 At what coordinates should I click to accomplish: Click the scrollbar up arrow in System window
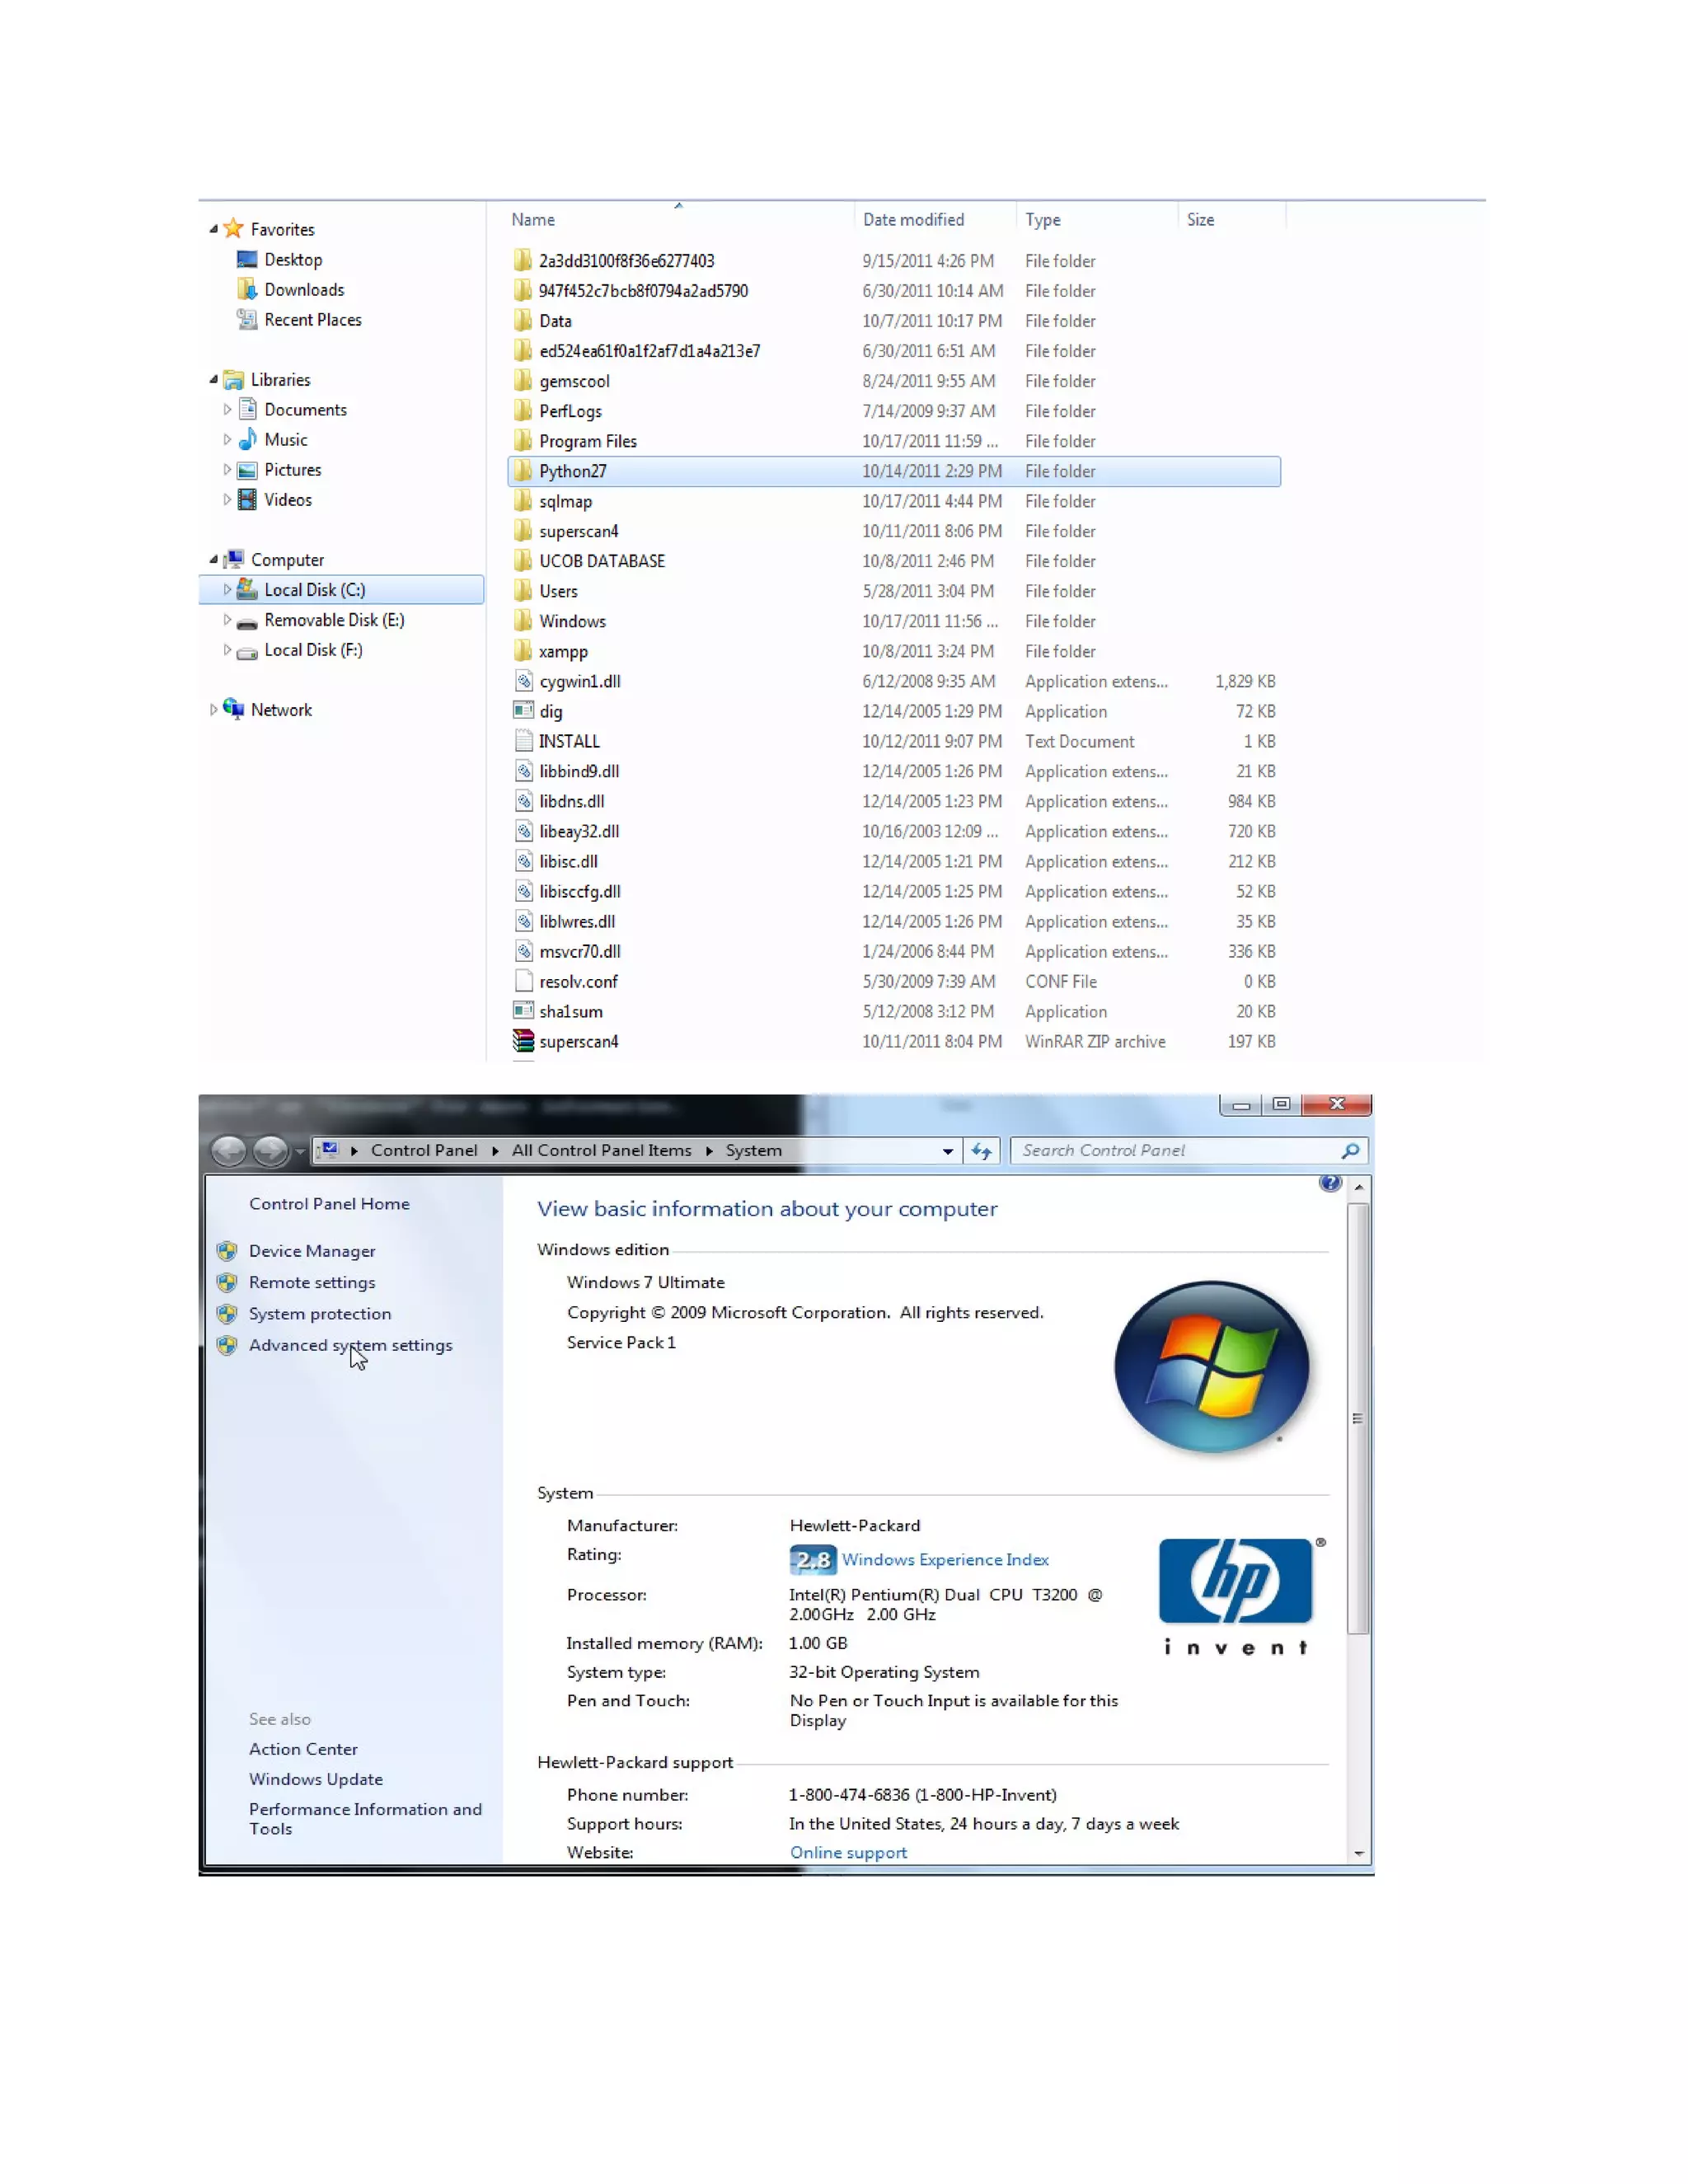pyautogui.click(x=1358, y=1187)
